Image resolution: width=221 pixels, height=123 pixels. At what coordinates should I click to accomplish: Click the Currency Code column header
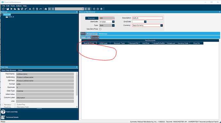[x=183, y=43]
